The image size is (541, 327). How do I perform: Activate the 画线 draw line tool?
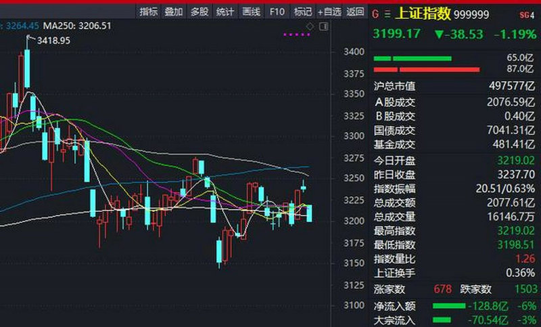(251, 12)
